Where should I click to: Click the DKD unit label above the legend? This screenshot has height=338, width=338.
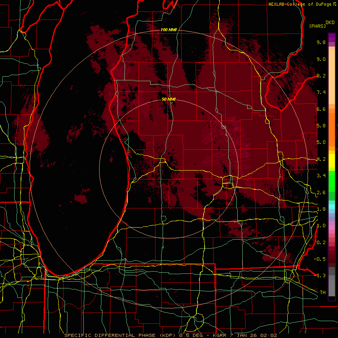pyautogui.click(x=330, y=23)
